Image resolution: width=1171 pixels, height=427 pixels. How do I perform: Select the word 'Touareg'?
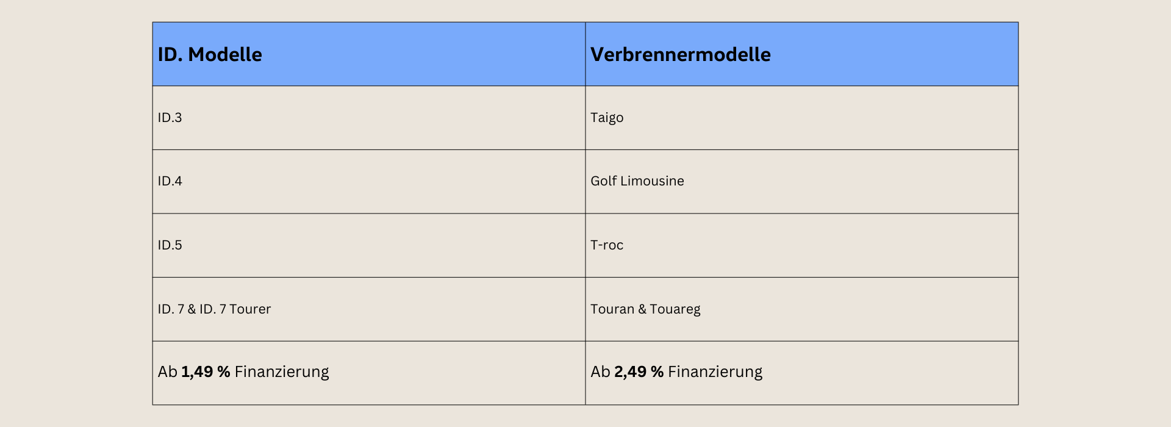[675, 309]
